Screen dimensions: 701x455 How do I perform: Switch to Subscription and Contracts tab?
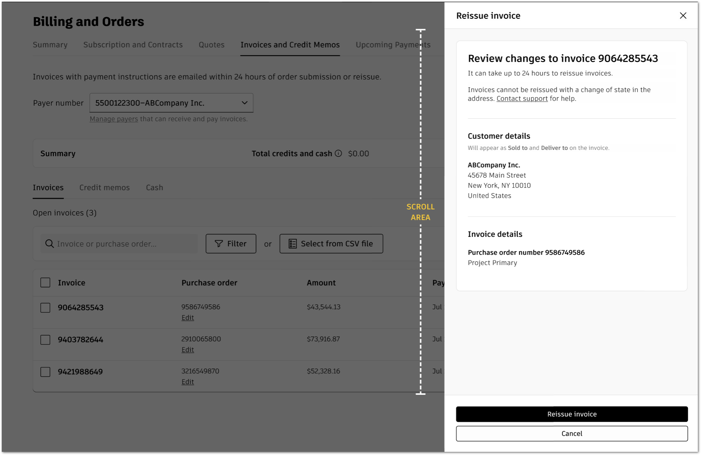tap(133, 45)
